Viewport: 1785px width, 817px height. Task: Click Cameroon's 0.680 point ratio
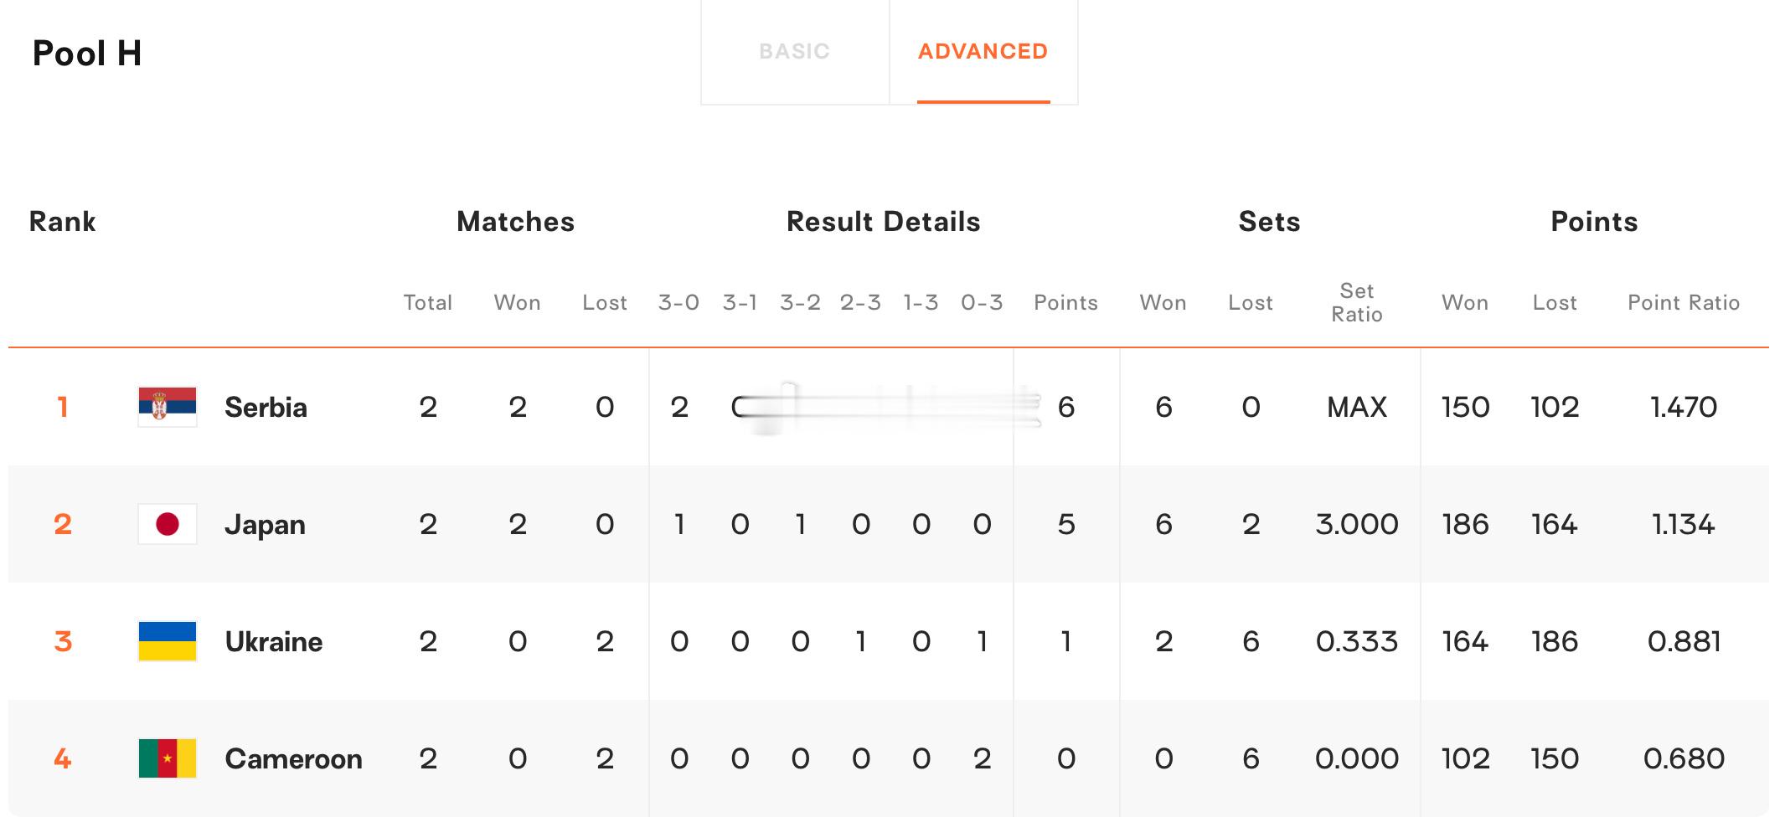click(x=1684, y=758)
